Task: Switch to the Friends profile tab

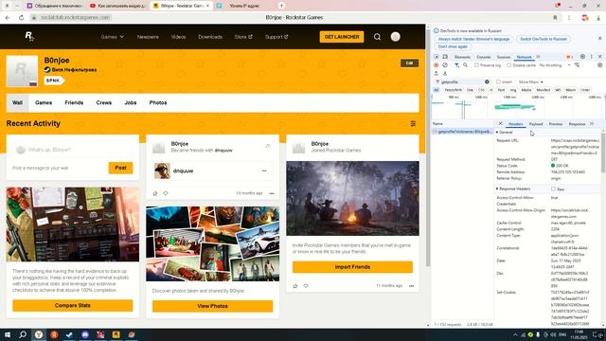Action: (74, 103)
